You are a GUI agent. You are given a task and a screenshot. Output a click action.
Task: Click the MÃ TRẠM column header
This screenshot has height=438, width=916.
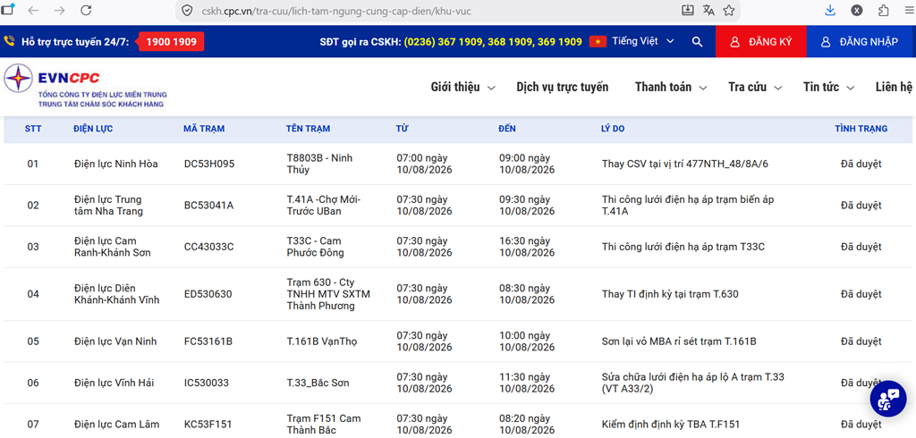(204, 129)
